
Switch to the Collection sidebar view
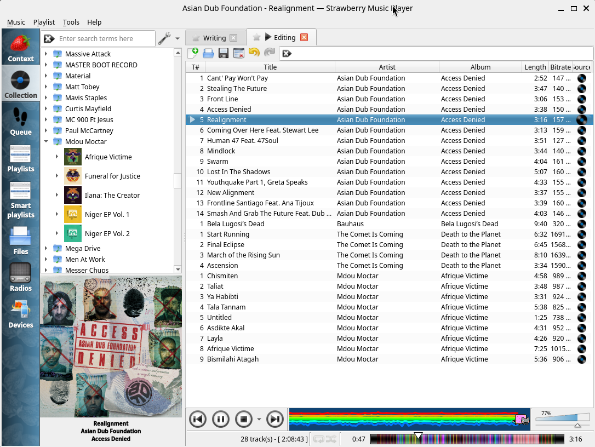[20, 84]
